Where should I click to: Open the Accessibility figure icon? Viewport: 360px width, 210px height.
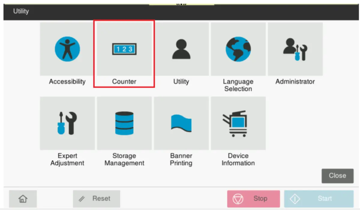pyautogui.click(x=67, y=49)
